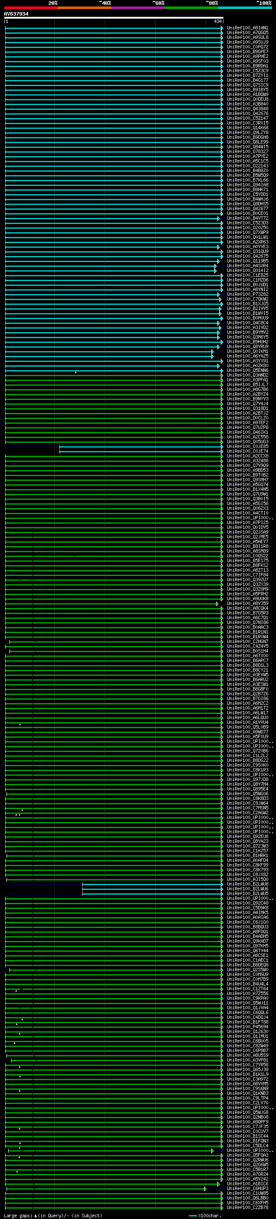Open hit UniRef100_C0PQ72

coord(248,47)
